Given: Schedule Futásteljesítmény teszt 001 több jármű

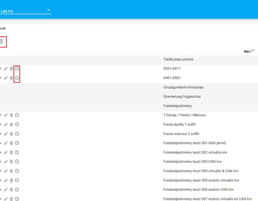Looking at the screenshot, I should coord(17,143).
